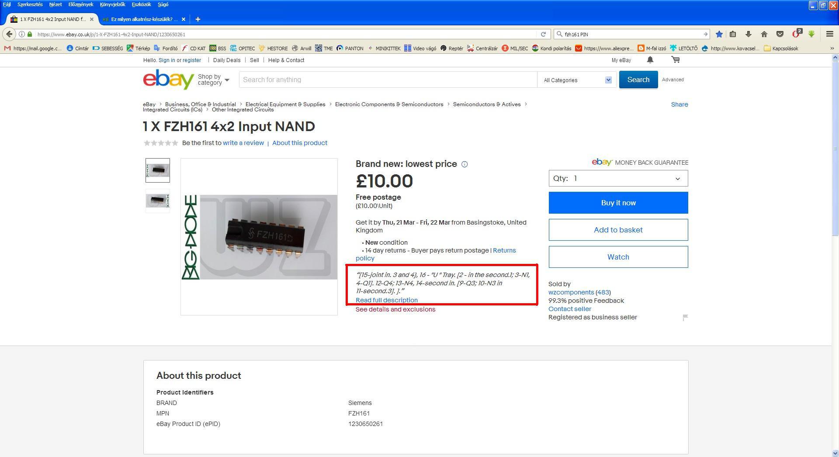
Task: Click the browser address bar URL
Action: pyautogui.click(x=111, y=35)
